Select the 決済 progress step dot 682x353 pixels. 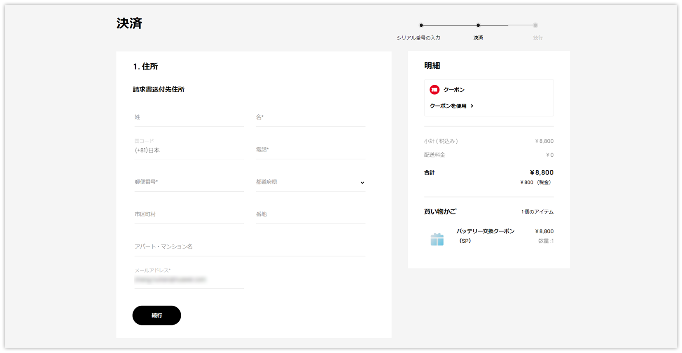pos(478,25)
